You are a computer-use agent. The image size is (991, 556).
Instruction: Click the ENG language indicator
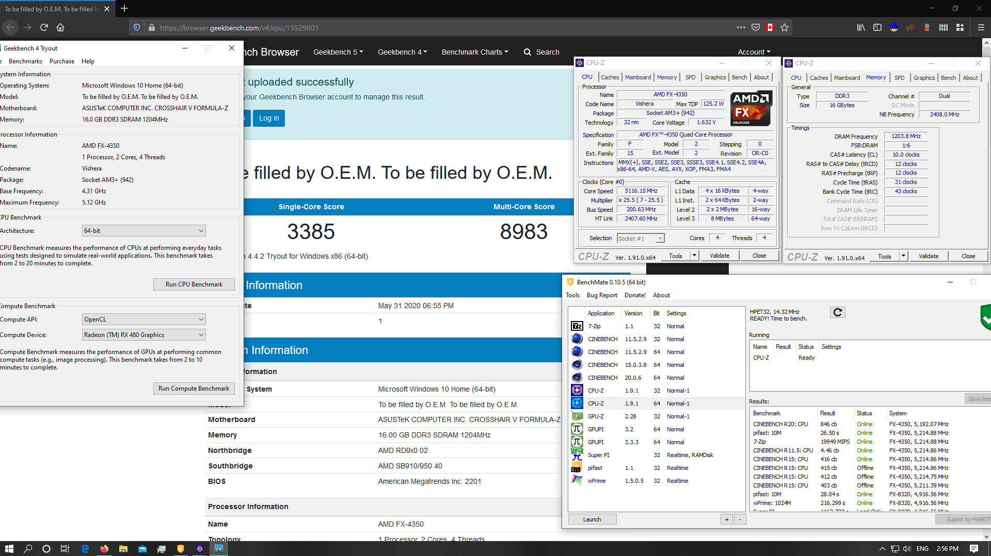[922, 548]
